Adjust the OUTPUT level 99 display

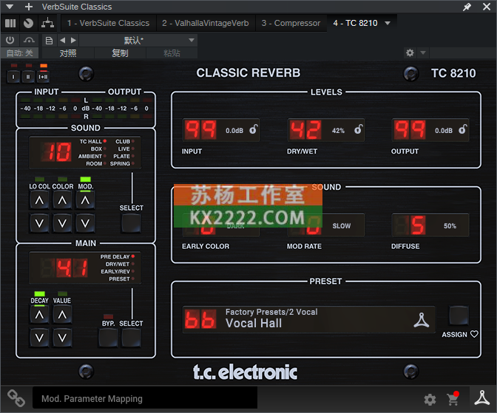410,130
